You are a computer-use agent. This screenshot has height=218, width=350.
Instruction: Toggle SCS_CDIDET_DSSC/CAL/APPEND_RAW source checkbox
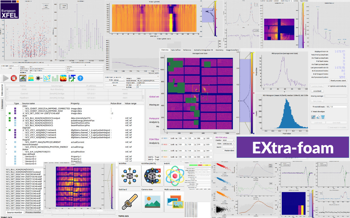24,111
